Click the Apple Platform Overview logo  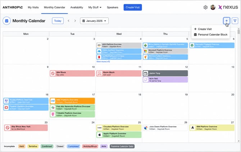coord(100,135)
